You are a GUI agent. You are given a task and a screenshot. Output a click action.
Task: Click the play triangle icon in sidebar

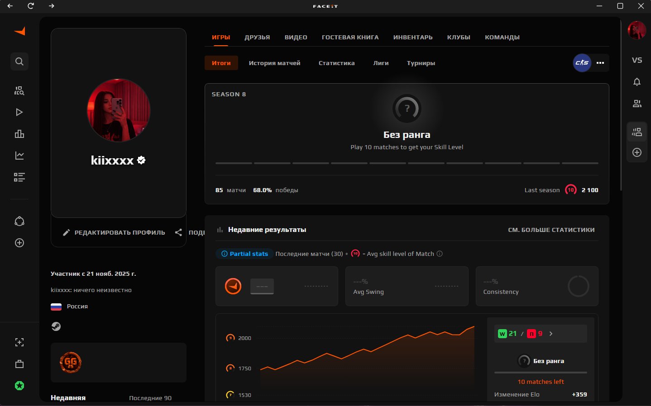[19, 112]
